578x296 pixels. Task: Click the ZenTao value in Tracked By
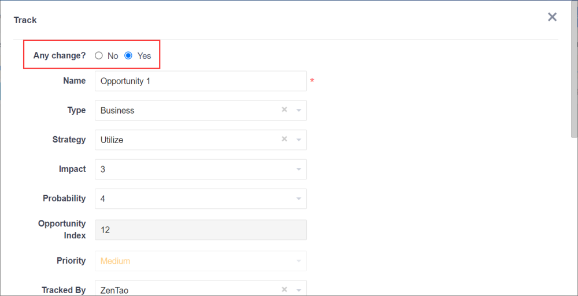click(114, 290)
